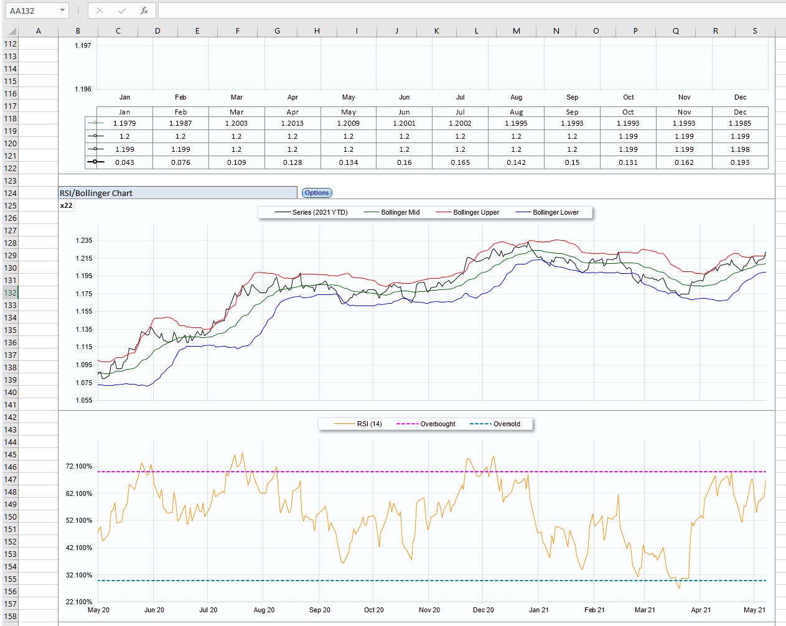786x626 pixels.
Task: Click the bold legend key beside 0.043
Action: pyautogui.click(x=95, y=162)
